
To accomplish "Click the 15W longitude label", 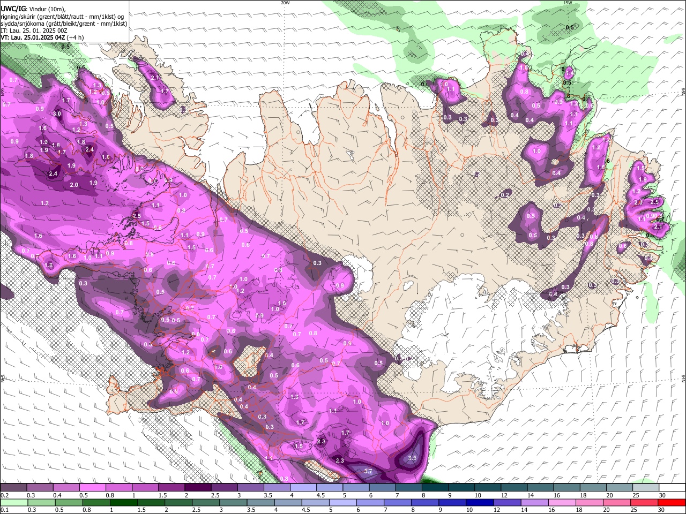I will tap(568, 3).
